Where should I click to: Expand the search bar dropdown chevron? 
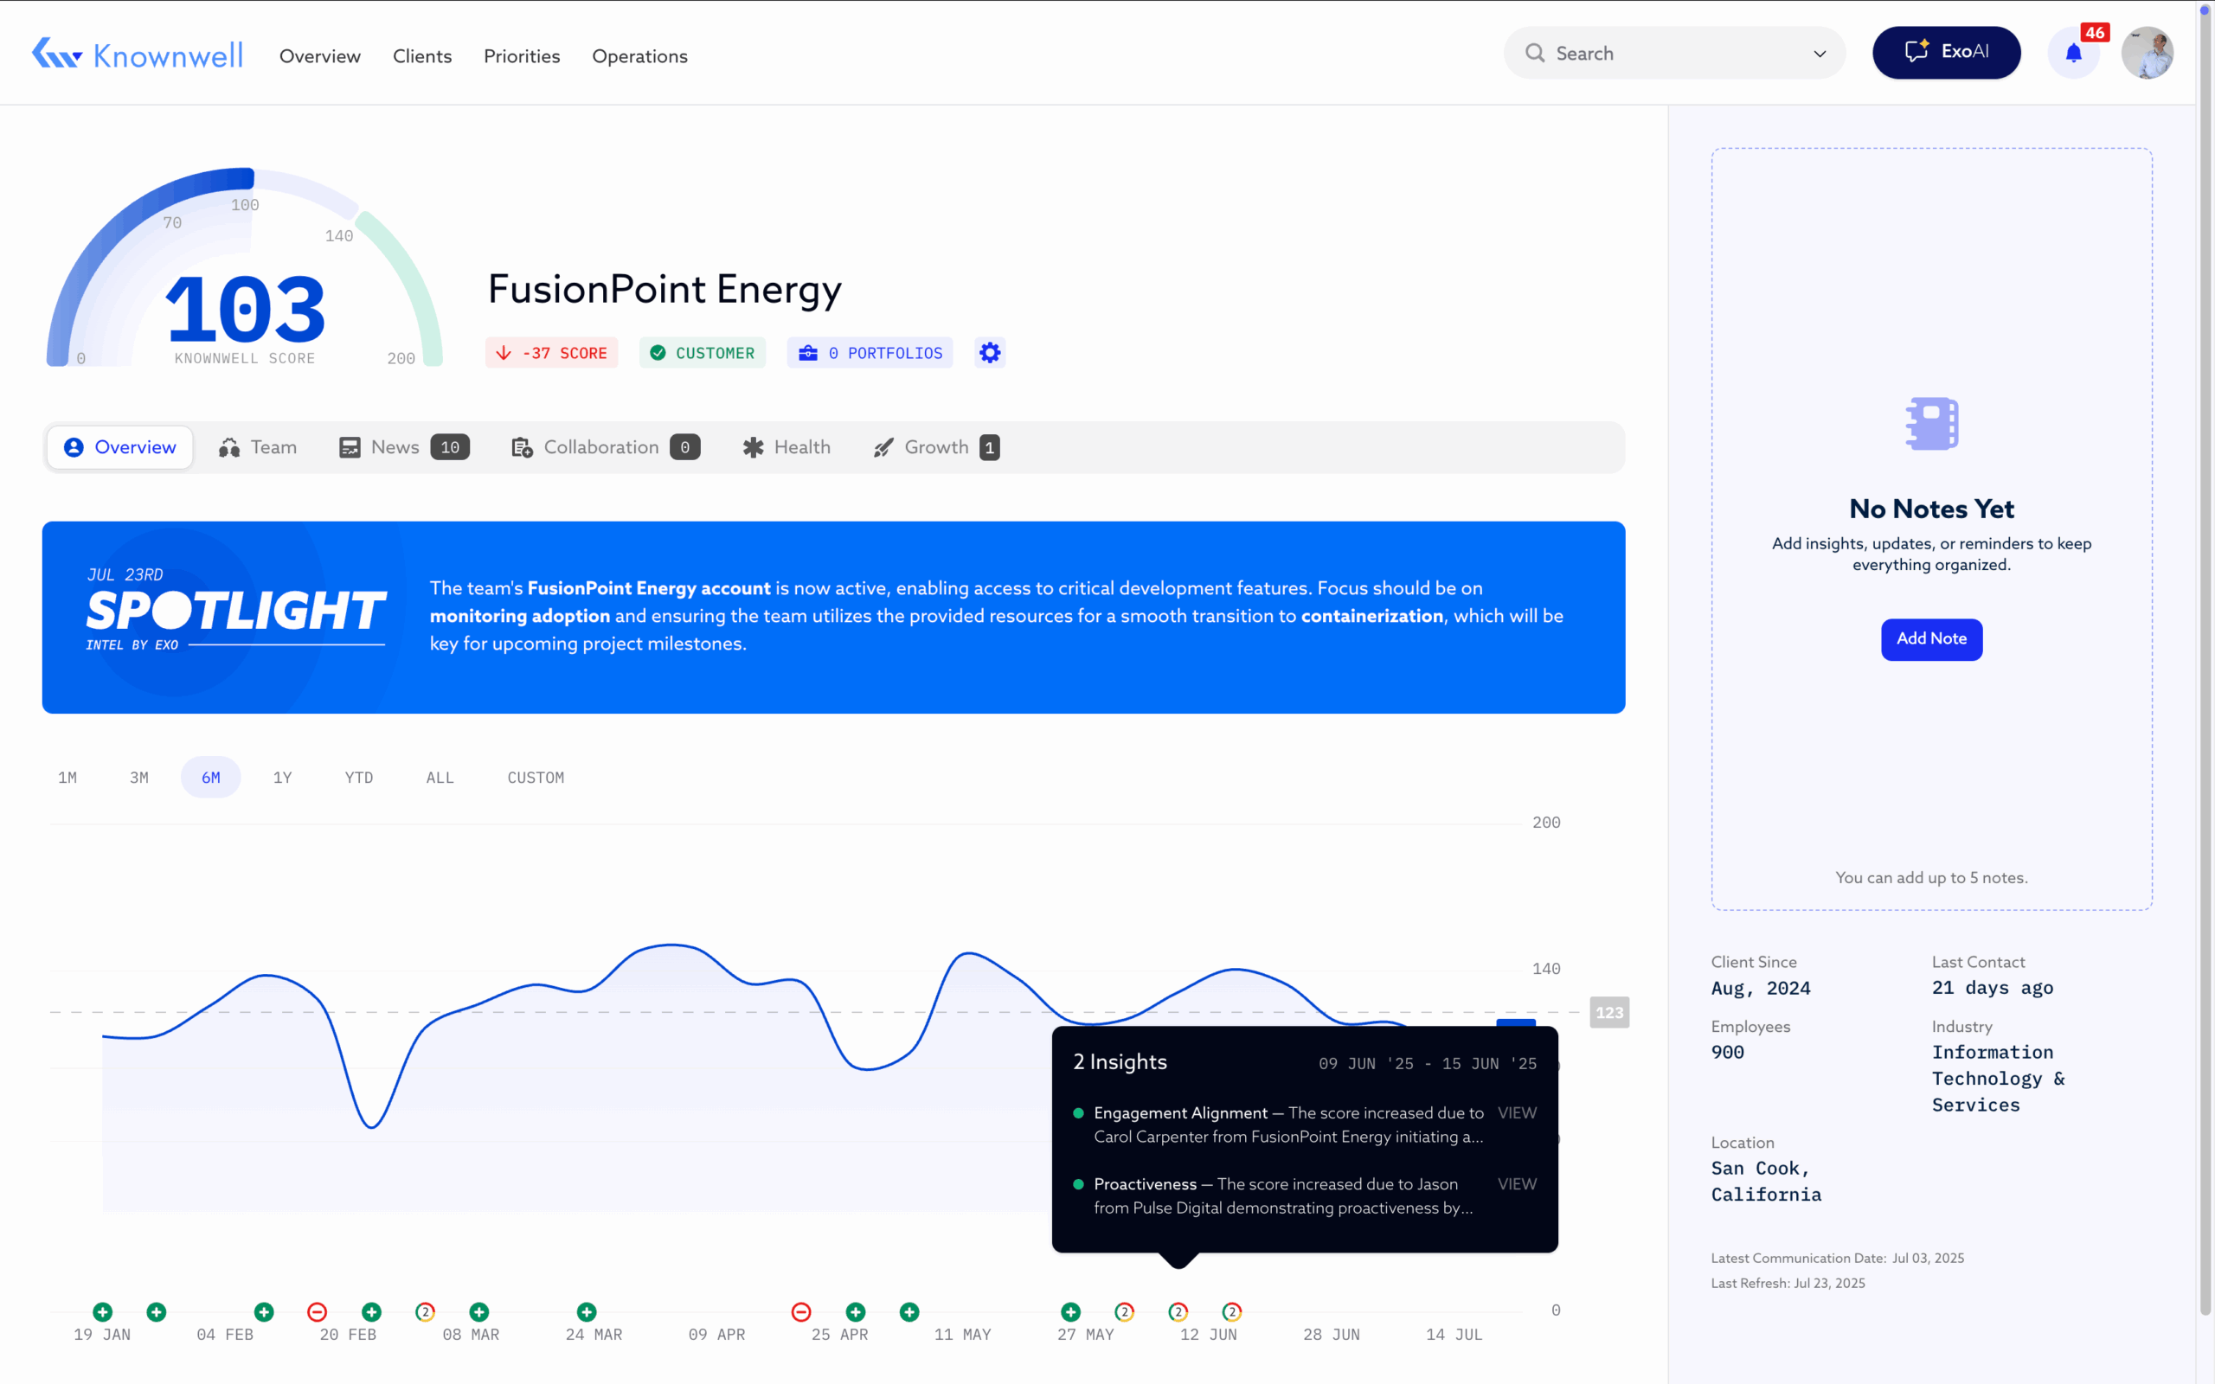coord(1820,53)
